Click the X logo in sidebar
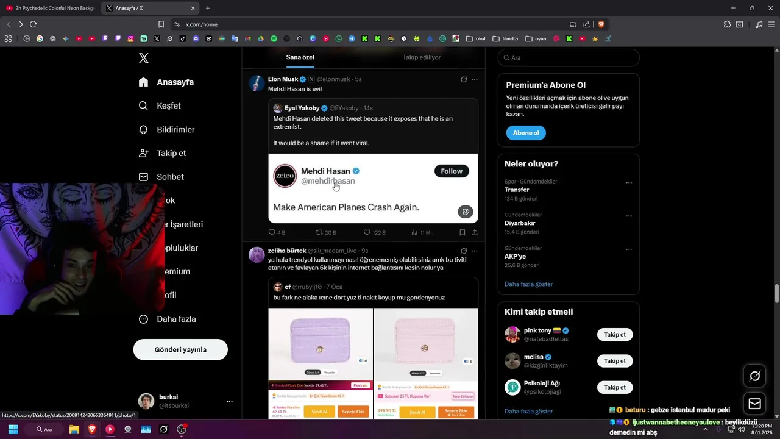Viewport: 780px width, 439px height. pos(143,58)
